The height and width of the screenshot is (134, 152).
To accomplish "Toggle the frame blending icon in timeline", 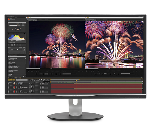I will click(x=39, y=80).
